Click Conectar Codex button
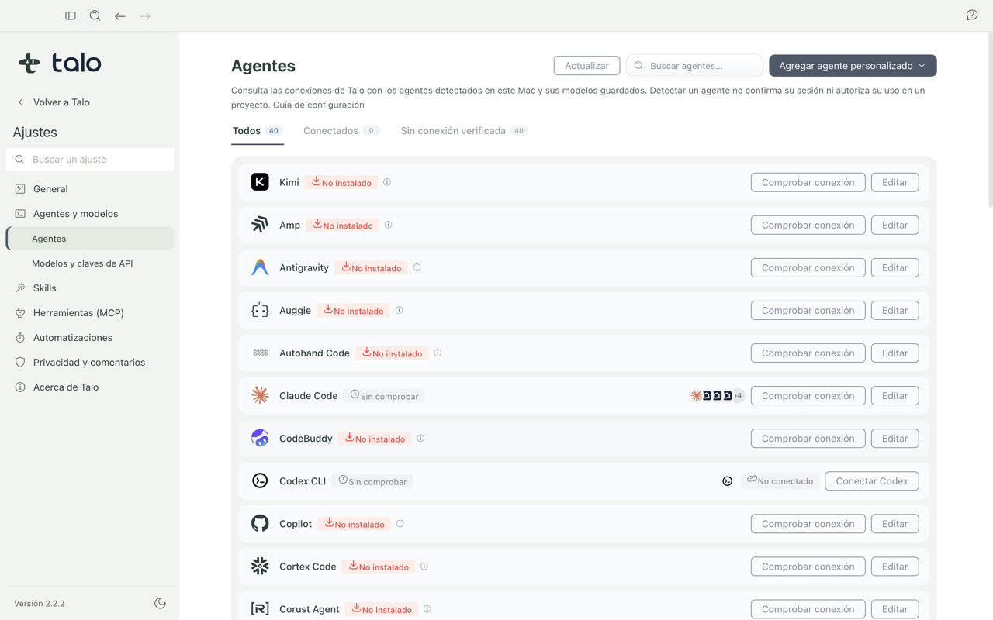Viewport: 993px width, 620px height. [872, 480]
